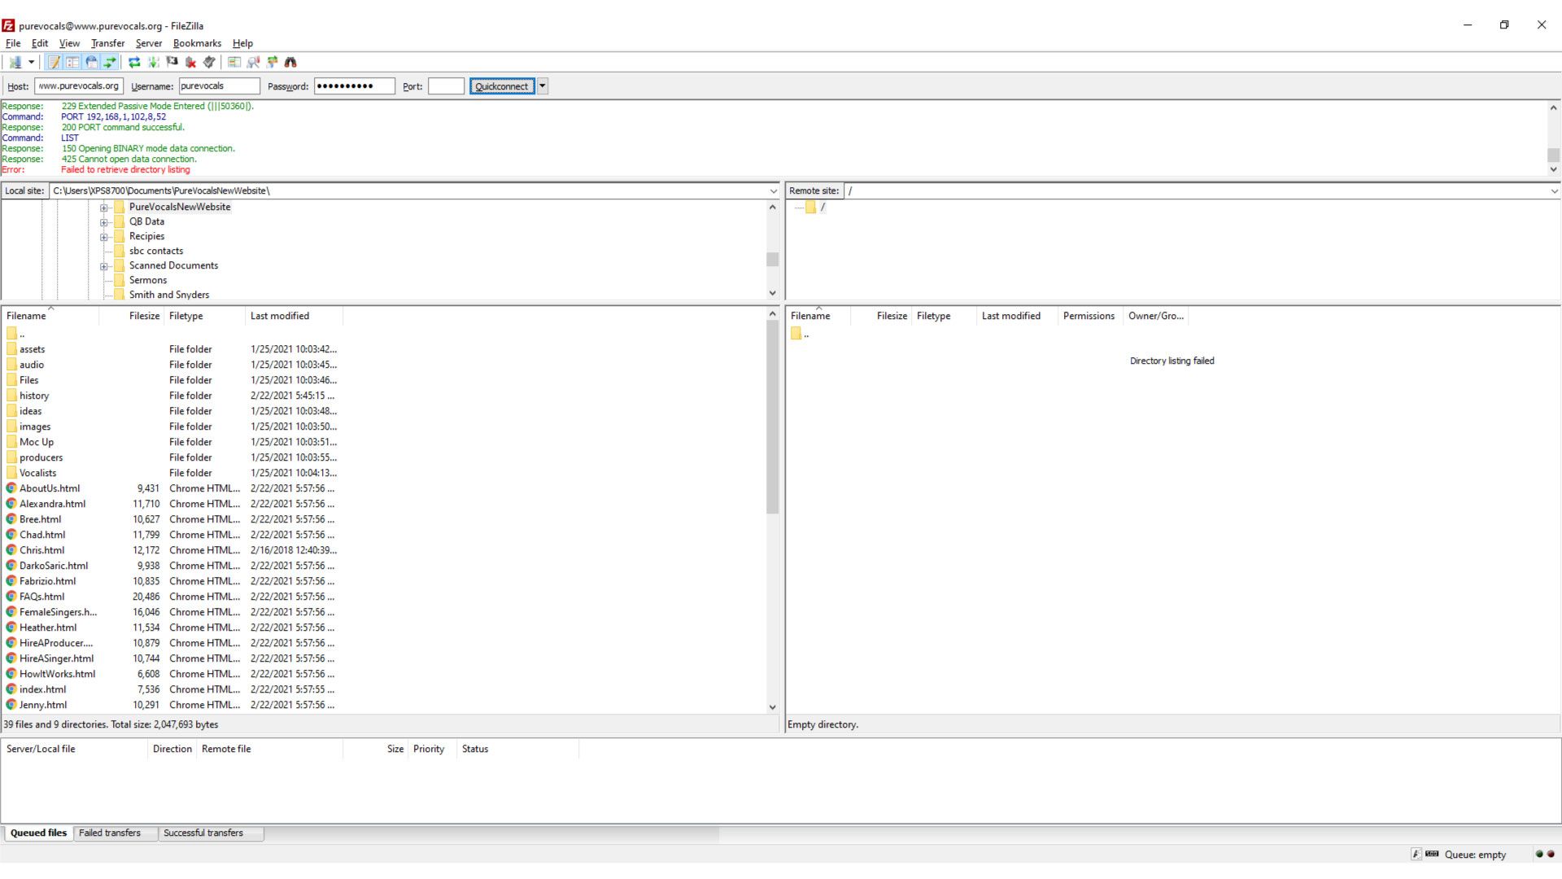Focus the Username input field
Viewport: 1562px width, 879px height.
point(219,86)
